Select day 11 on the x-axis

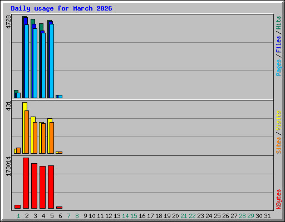click(x=100, y=216)
